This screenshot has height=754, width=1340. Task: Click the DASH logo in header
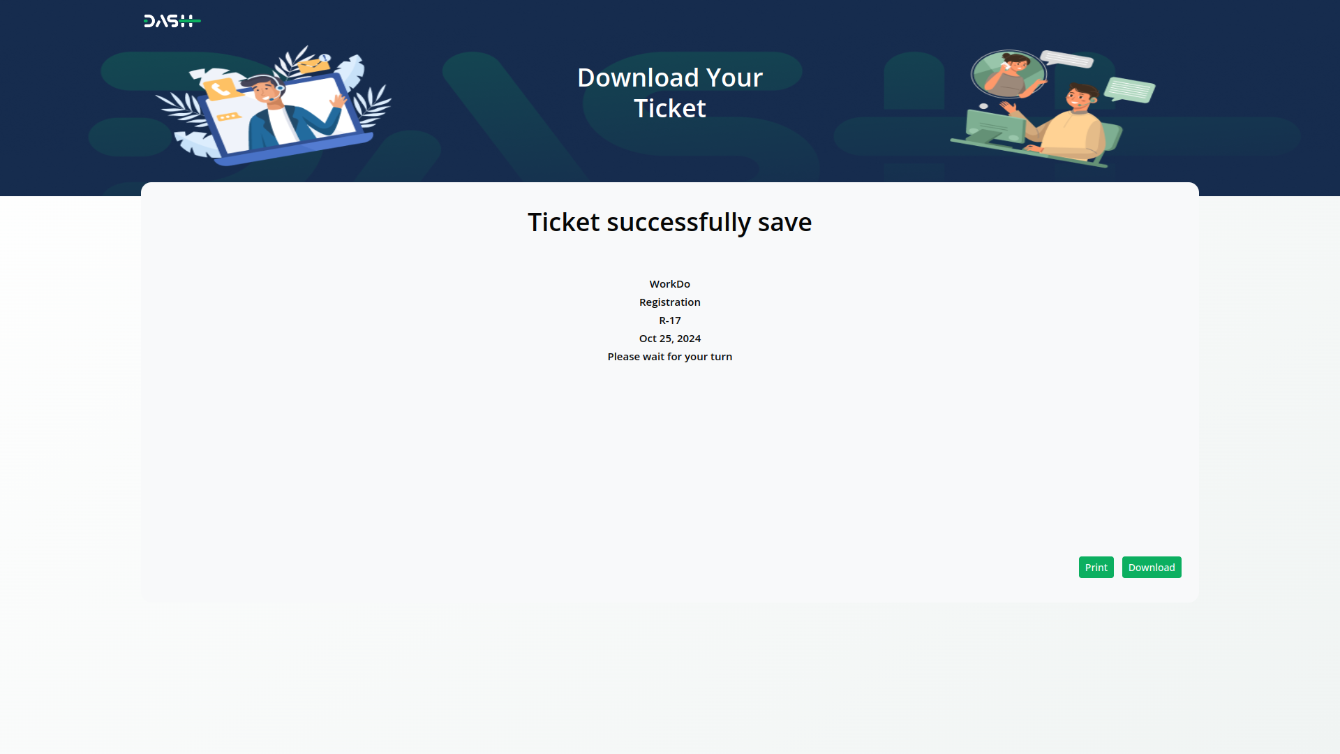click(x=172, y=21)
